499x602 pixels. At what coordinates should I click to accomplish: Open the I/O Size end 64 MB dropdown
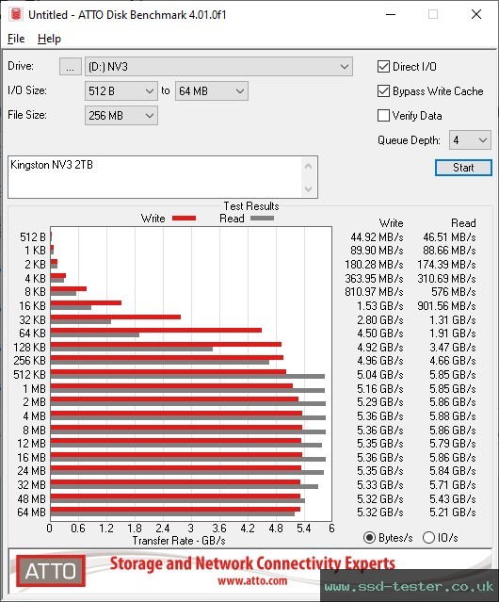[x=212, y=91]
